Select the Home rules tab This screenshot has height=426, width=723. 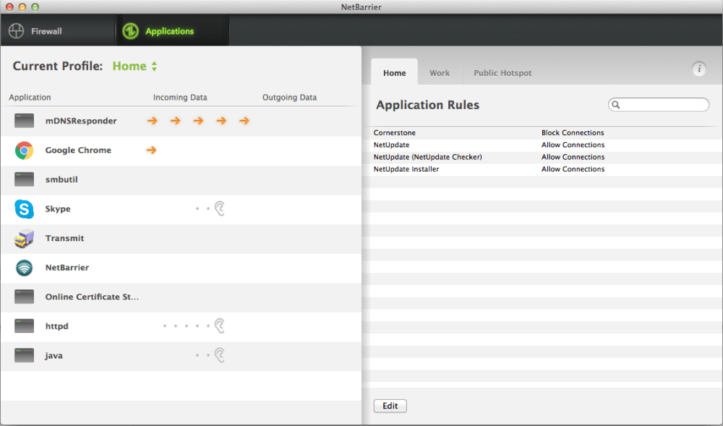pos(394,73)
